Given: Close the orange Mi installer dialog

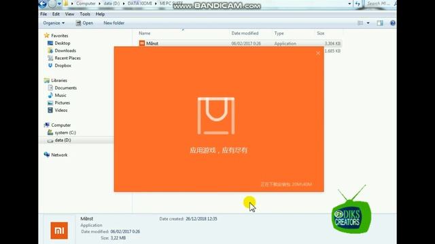Looking at the screenshot, I should [x=318, y=54].
